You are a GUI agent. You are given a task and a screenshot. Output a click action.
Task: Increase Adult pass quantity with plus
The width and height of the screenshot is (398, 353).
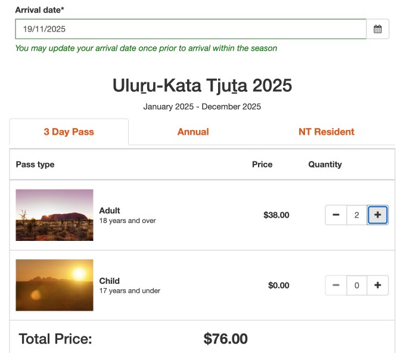pyautogui.click(x=378, y=215)
